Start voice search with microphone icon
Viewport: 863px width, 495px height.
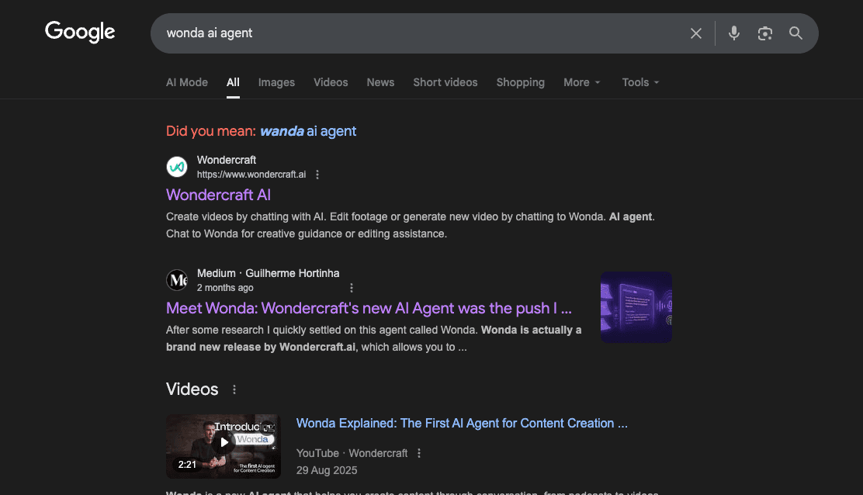[x=733, y=33]
